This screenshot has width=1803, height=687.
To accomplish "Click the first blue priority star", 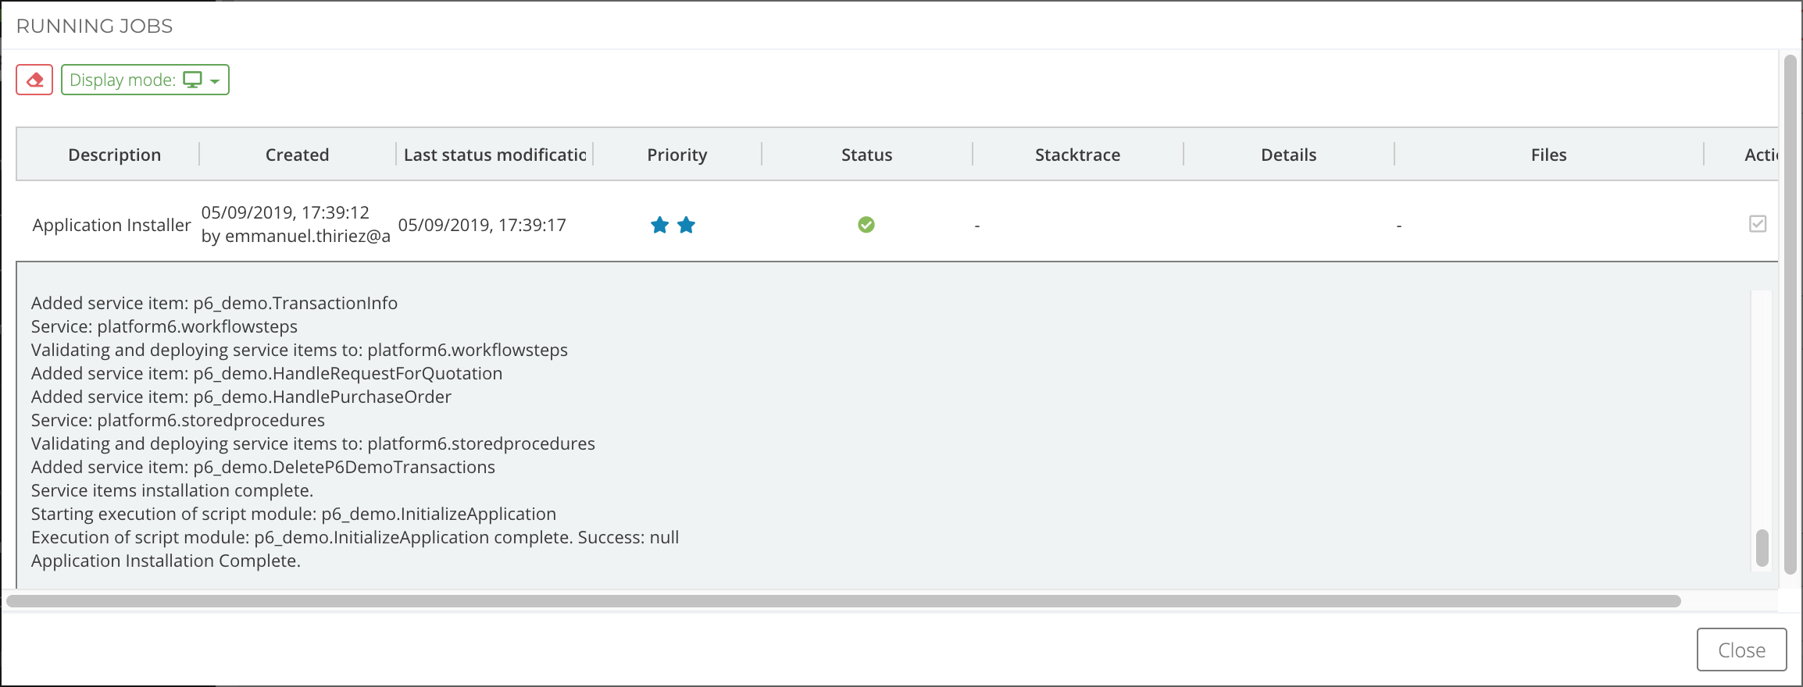I will click(x=659, y=226).
